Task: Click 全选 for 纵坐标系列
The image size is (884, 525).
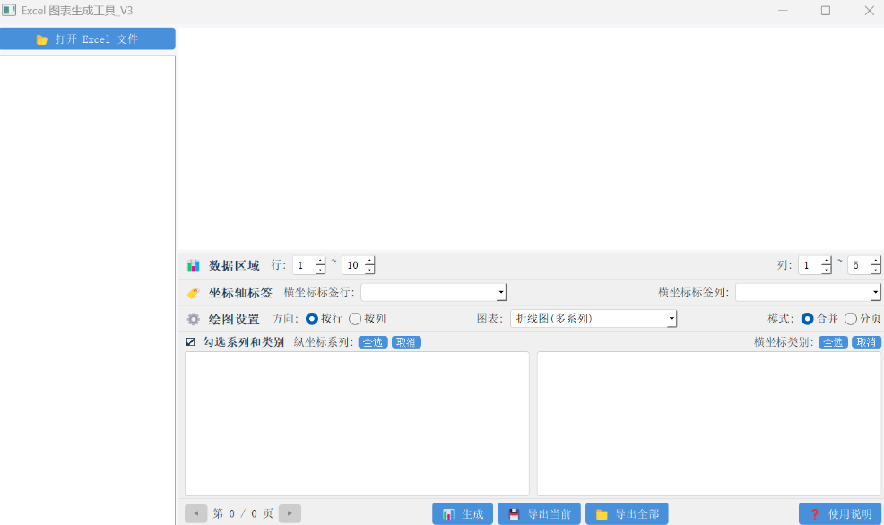Action: [373, 342]
